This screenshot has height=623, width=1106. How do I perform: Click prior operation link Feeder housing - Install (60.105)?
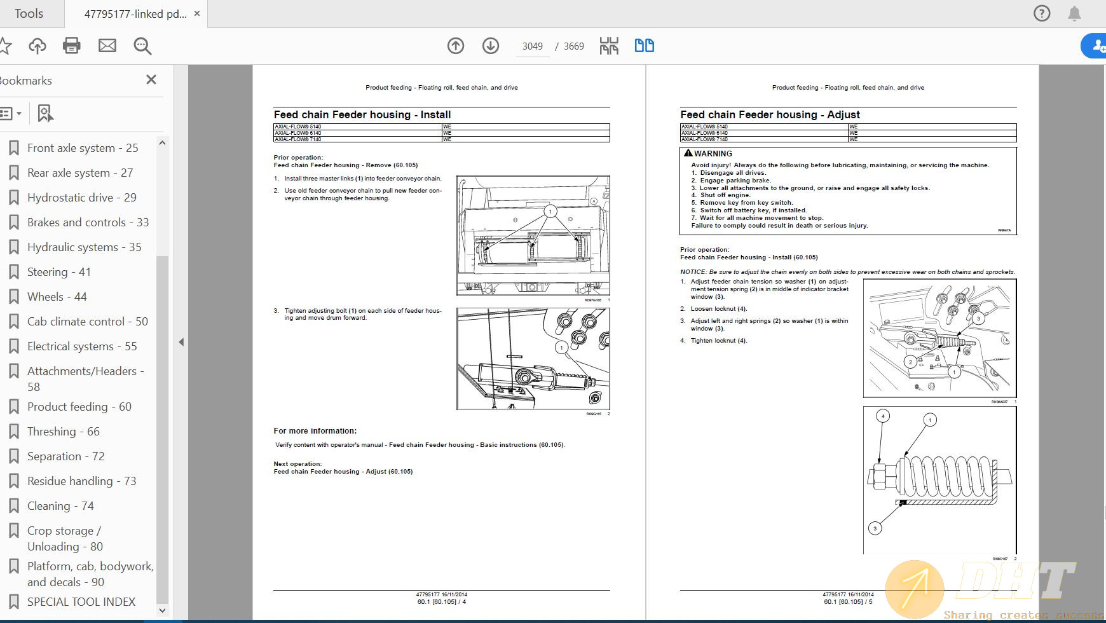pyautogui.click(x=749, y=257)
